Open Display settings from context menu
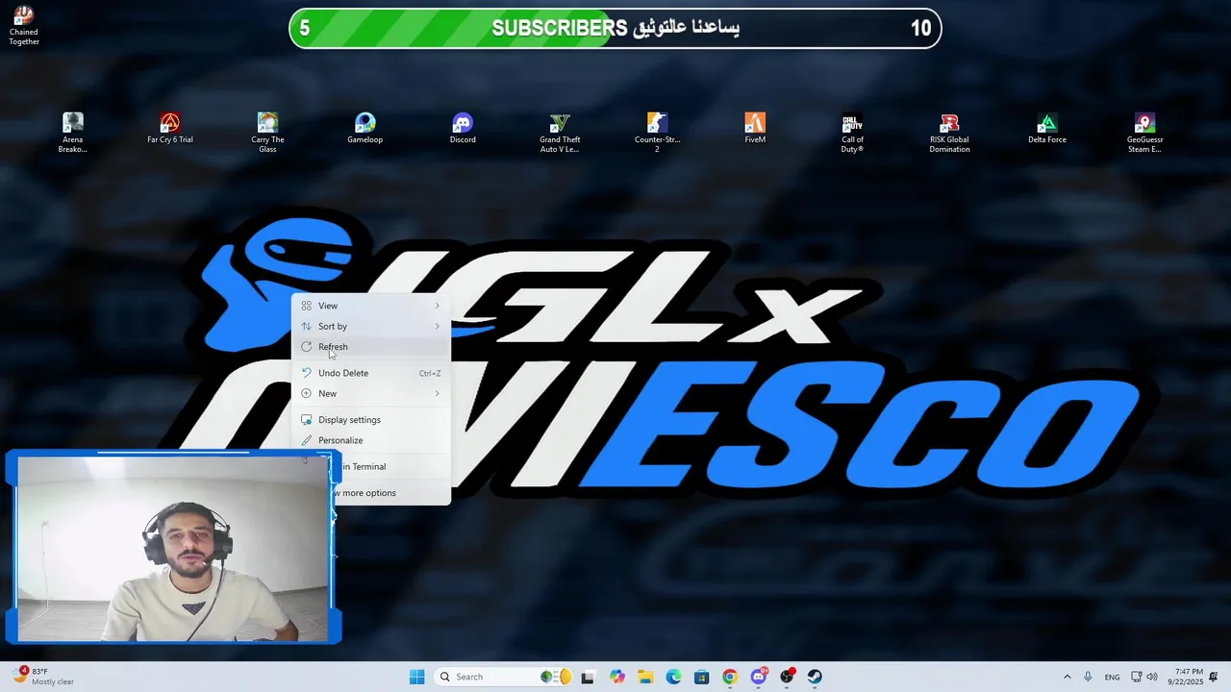 (x=371, y=419)
